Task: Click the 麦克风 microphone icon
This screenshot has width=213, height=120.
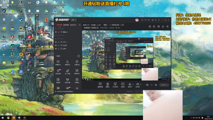Action: (x=130, y=84)
